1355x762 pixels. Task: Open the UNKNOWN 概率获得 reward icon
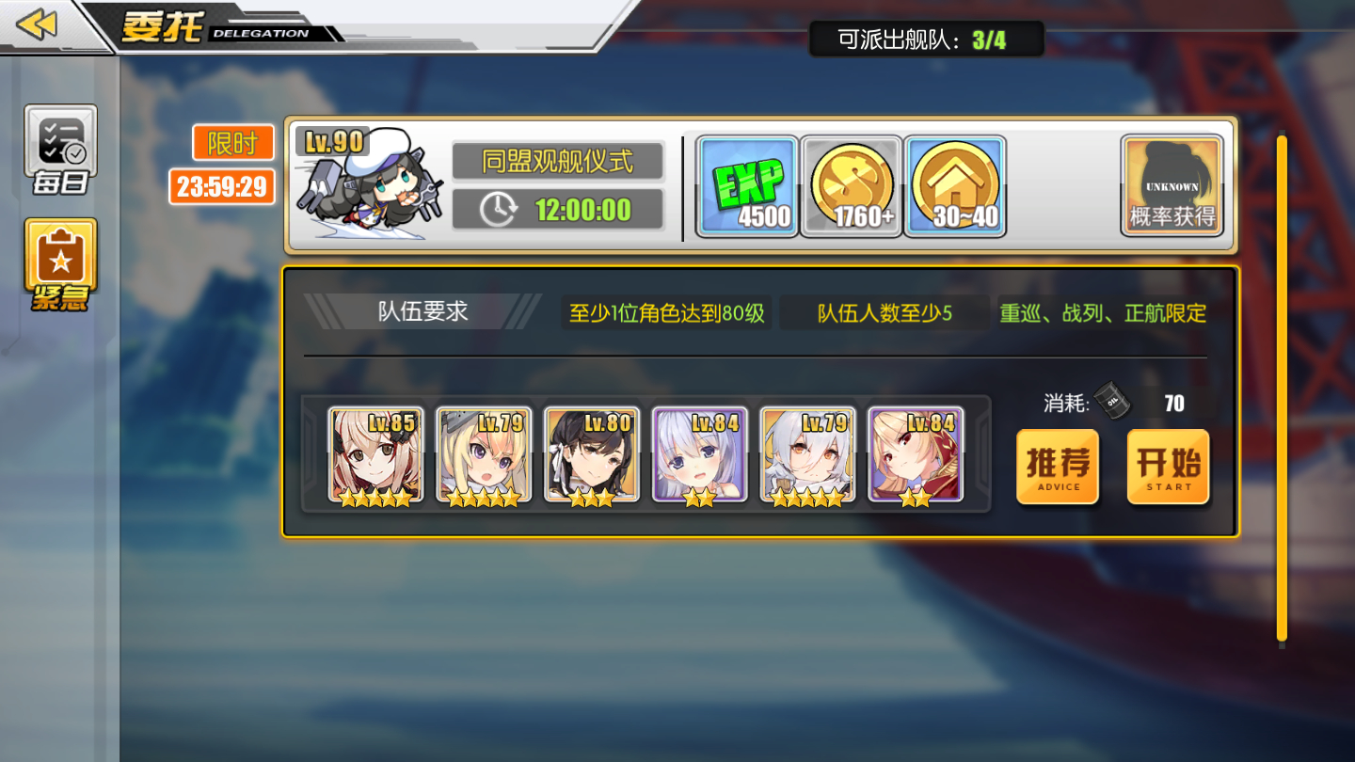coord(1172,186)
